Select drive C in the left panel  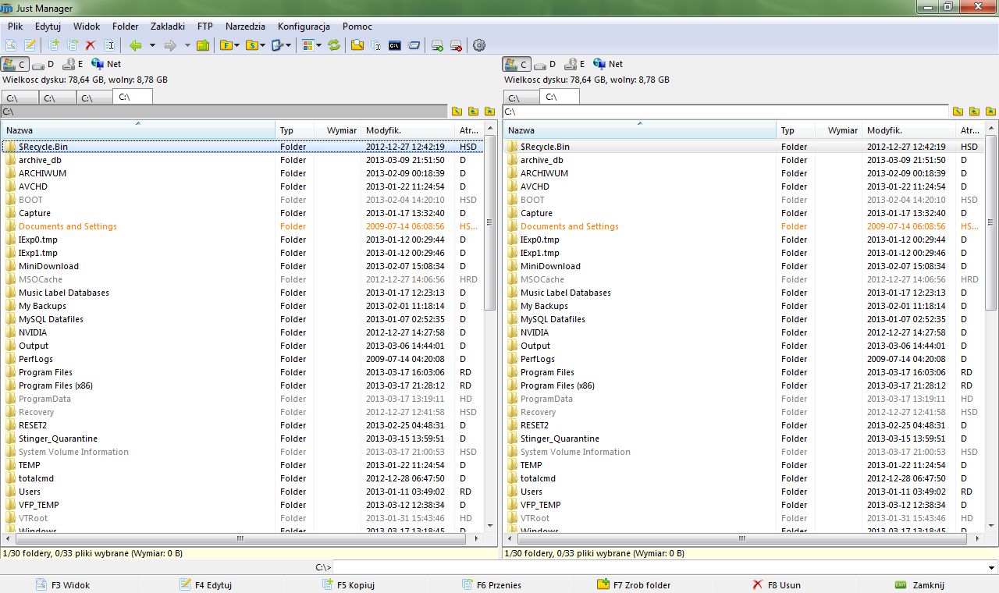[16, 64]
